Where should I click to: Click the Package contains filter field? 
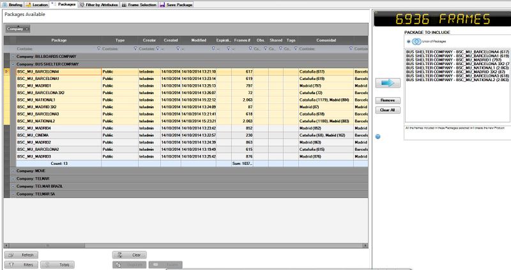[x=54, y=49]
